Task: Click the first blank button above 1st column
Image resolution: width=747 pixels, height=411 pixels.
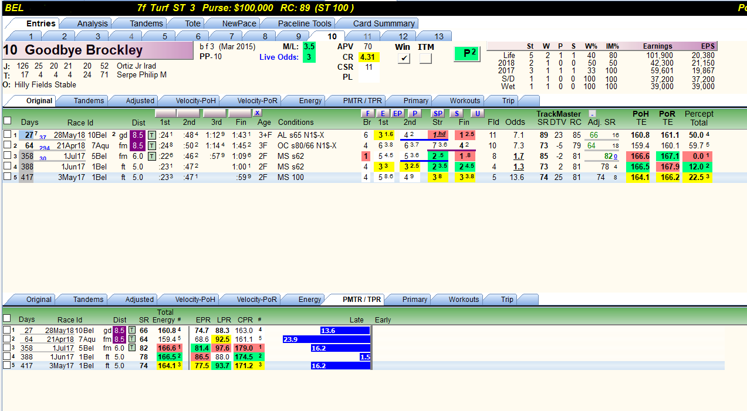Action: (x=165, y=113)
